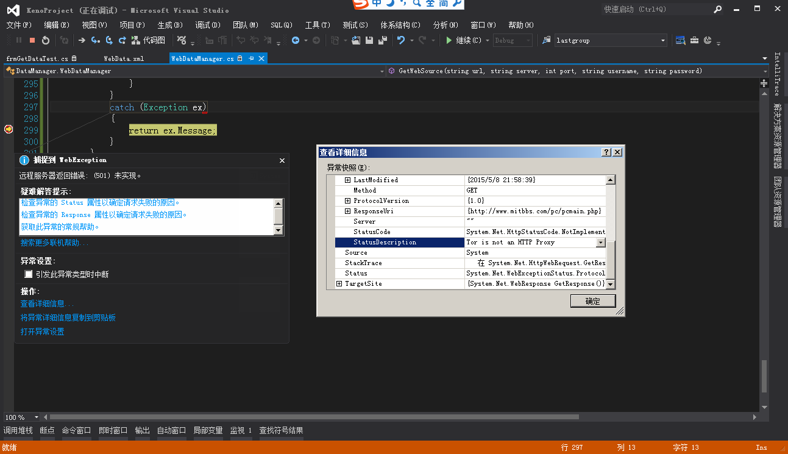This screenshot has height=454, width=788.
Task: Open the 调用堆栈 bottom tab
Action: point(18,430)
